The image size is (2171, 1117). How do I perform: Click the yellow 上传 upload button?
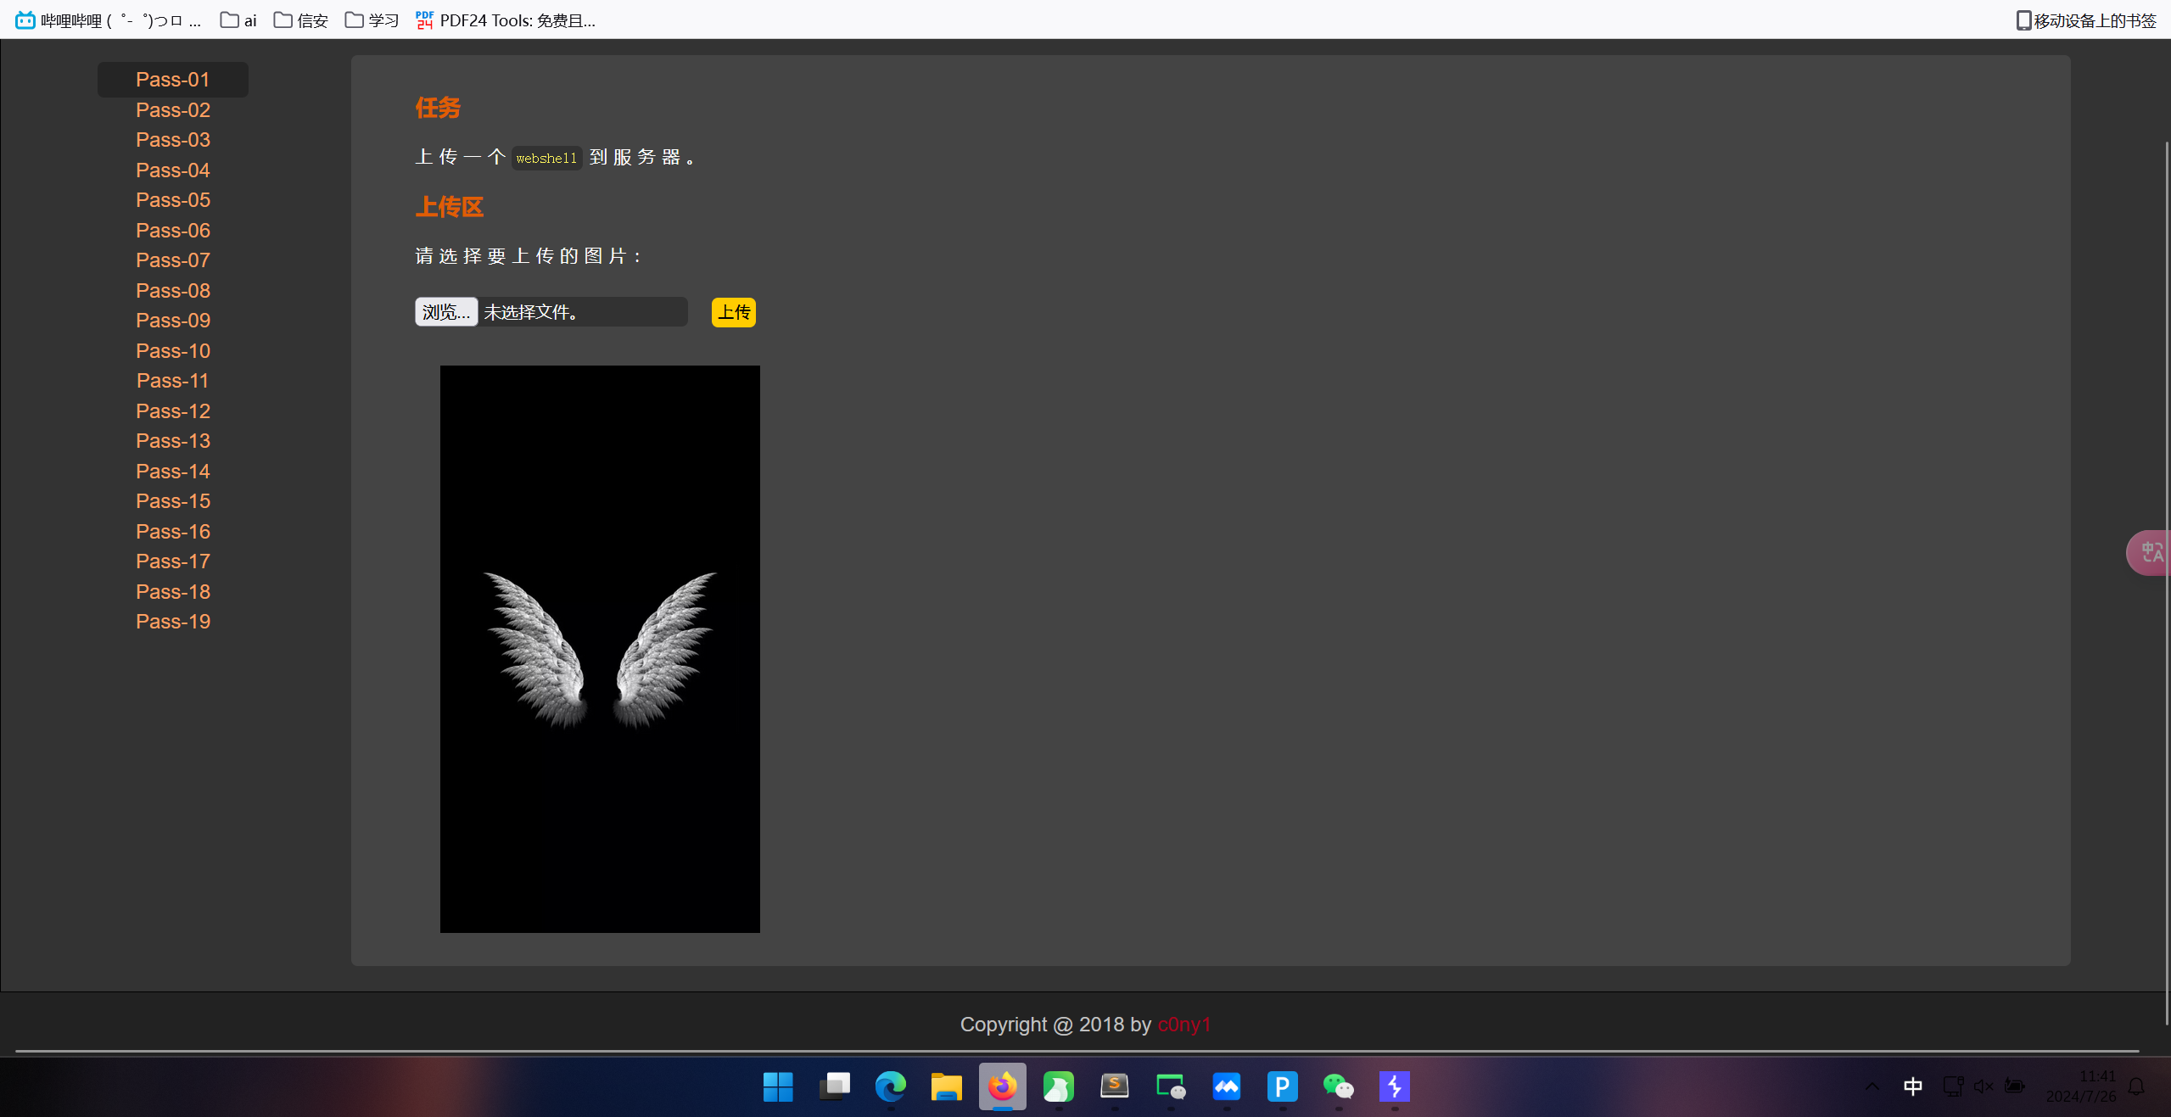733,312
